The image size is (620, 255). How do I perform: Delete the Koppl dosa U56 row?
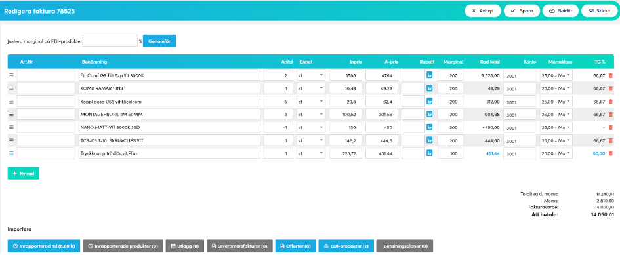coord(611,101)
